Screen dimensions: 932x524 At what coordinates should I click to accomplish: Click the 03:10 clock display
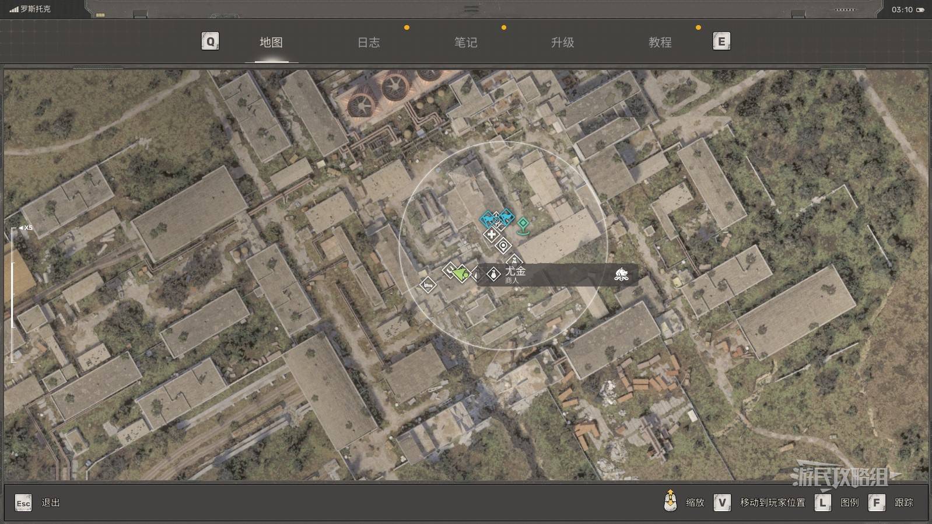(x=902, y=9)
